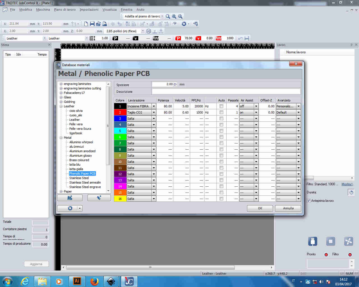Open Lavorazione dropdown for Taglio CO2
359x287 pixels.
pyautogui.click(x=154, y=112)
